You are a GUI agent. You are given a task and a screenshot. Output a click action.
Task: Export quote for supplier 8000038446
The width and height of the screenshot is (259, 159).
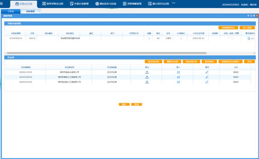147,77
